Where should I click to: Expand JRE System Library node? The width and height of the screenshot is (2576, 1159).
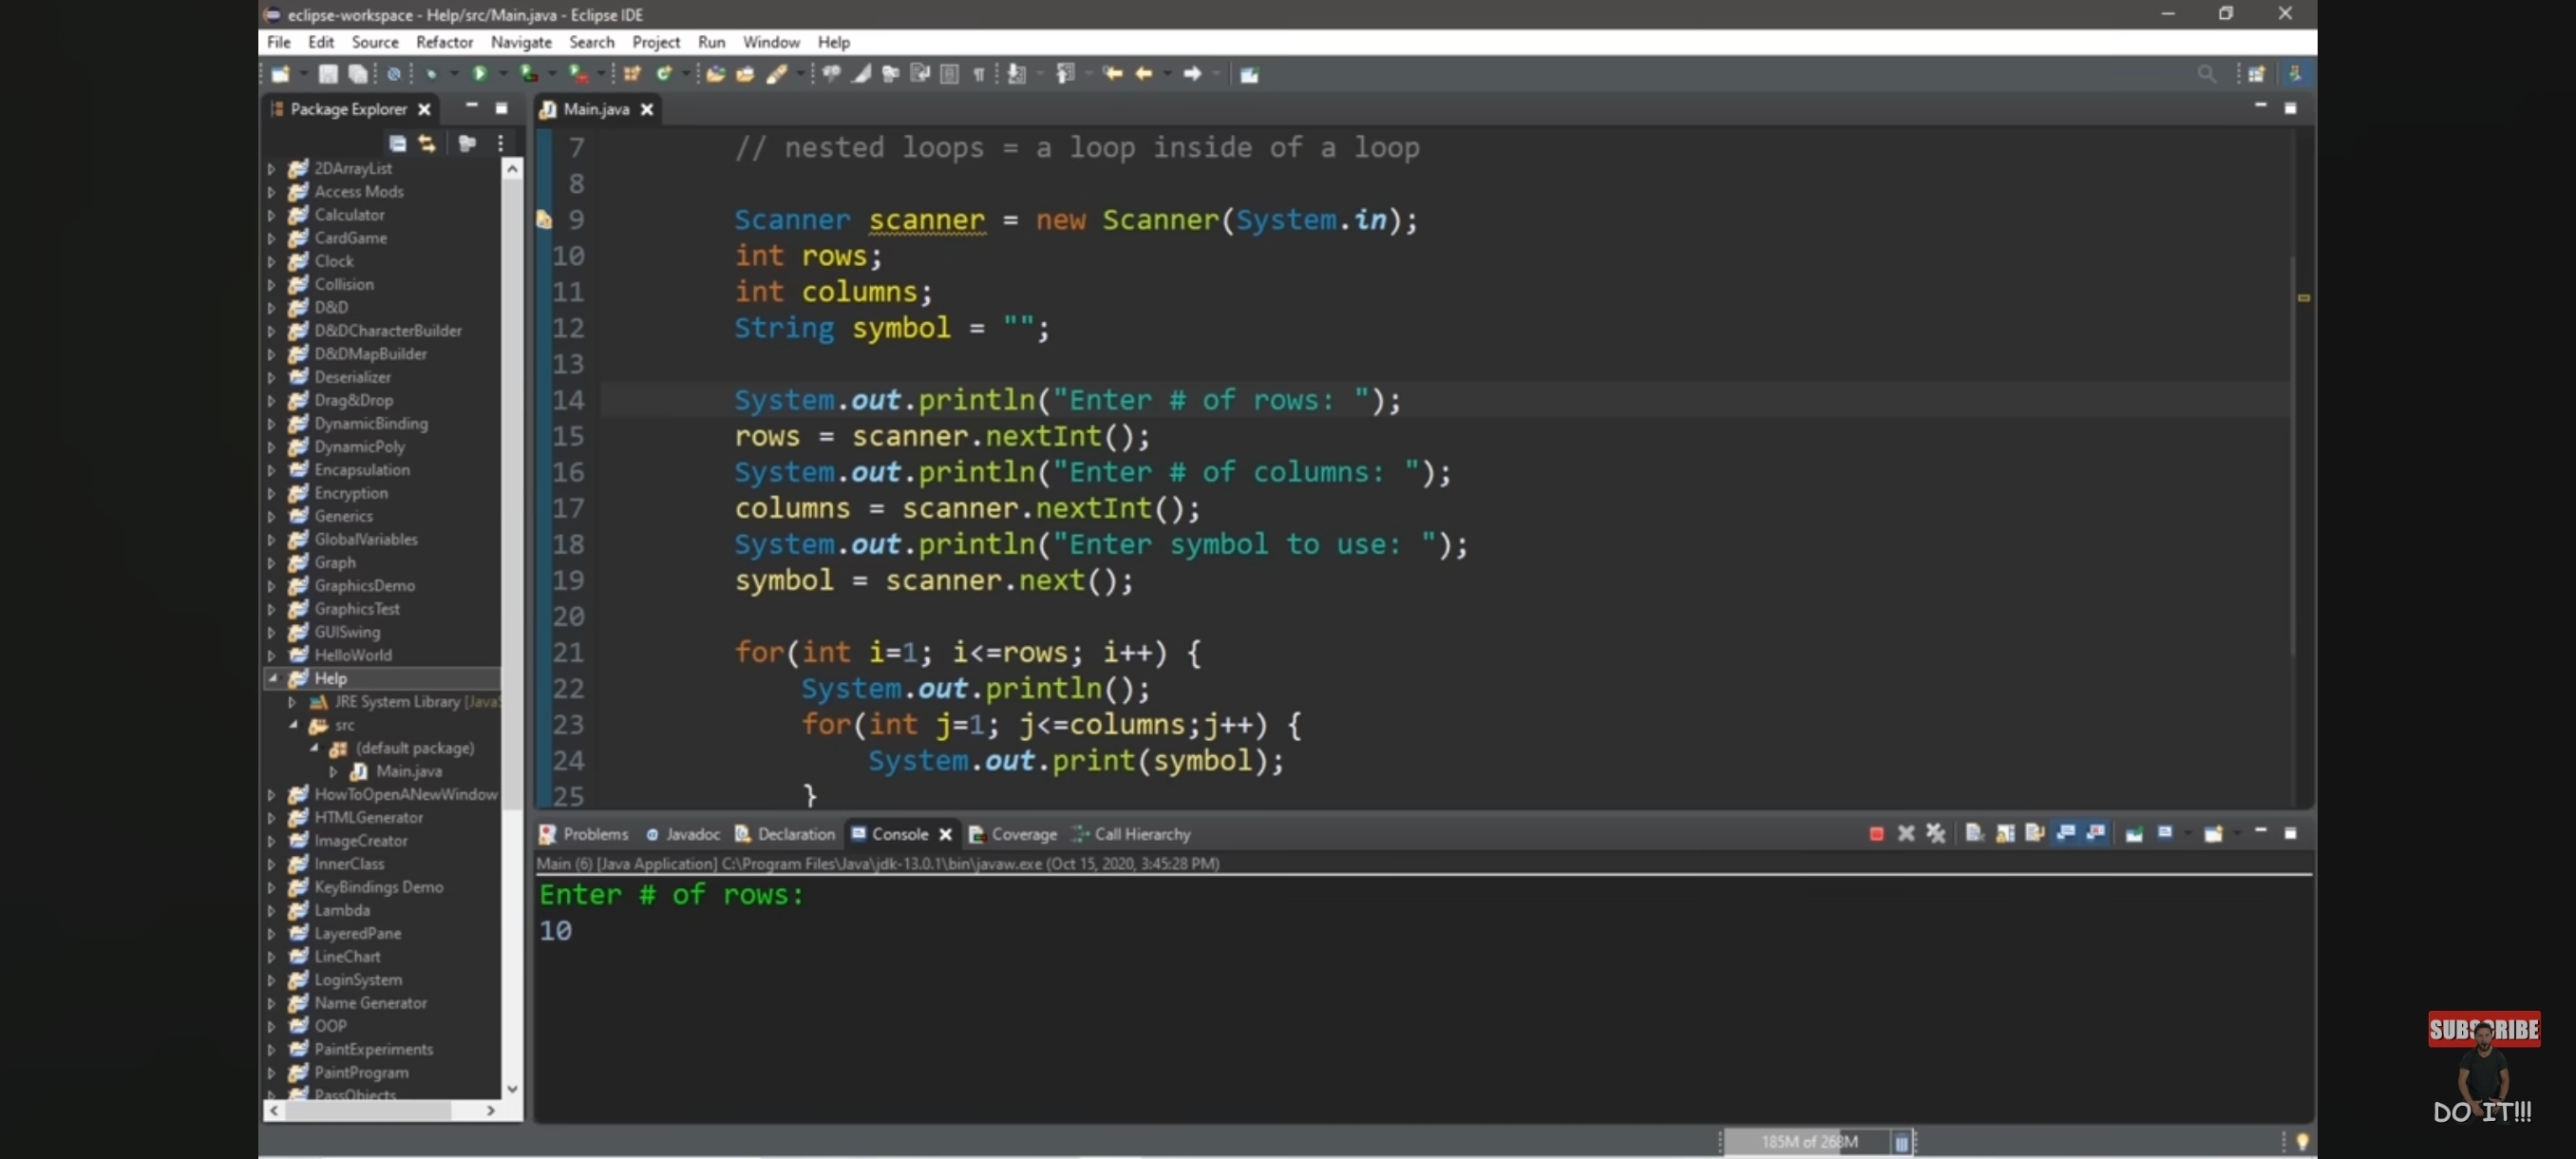(x=292, y=702)
